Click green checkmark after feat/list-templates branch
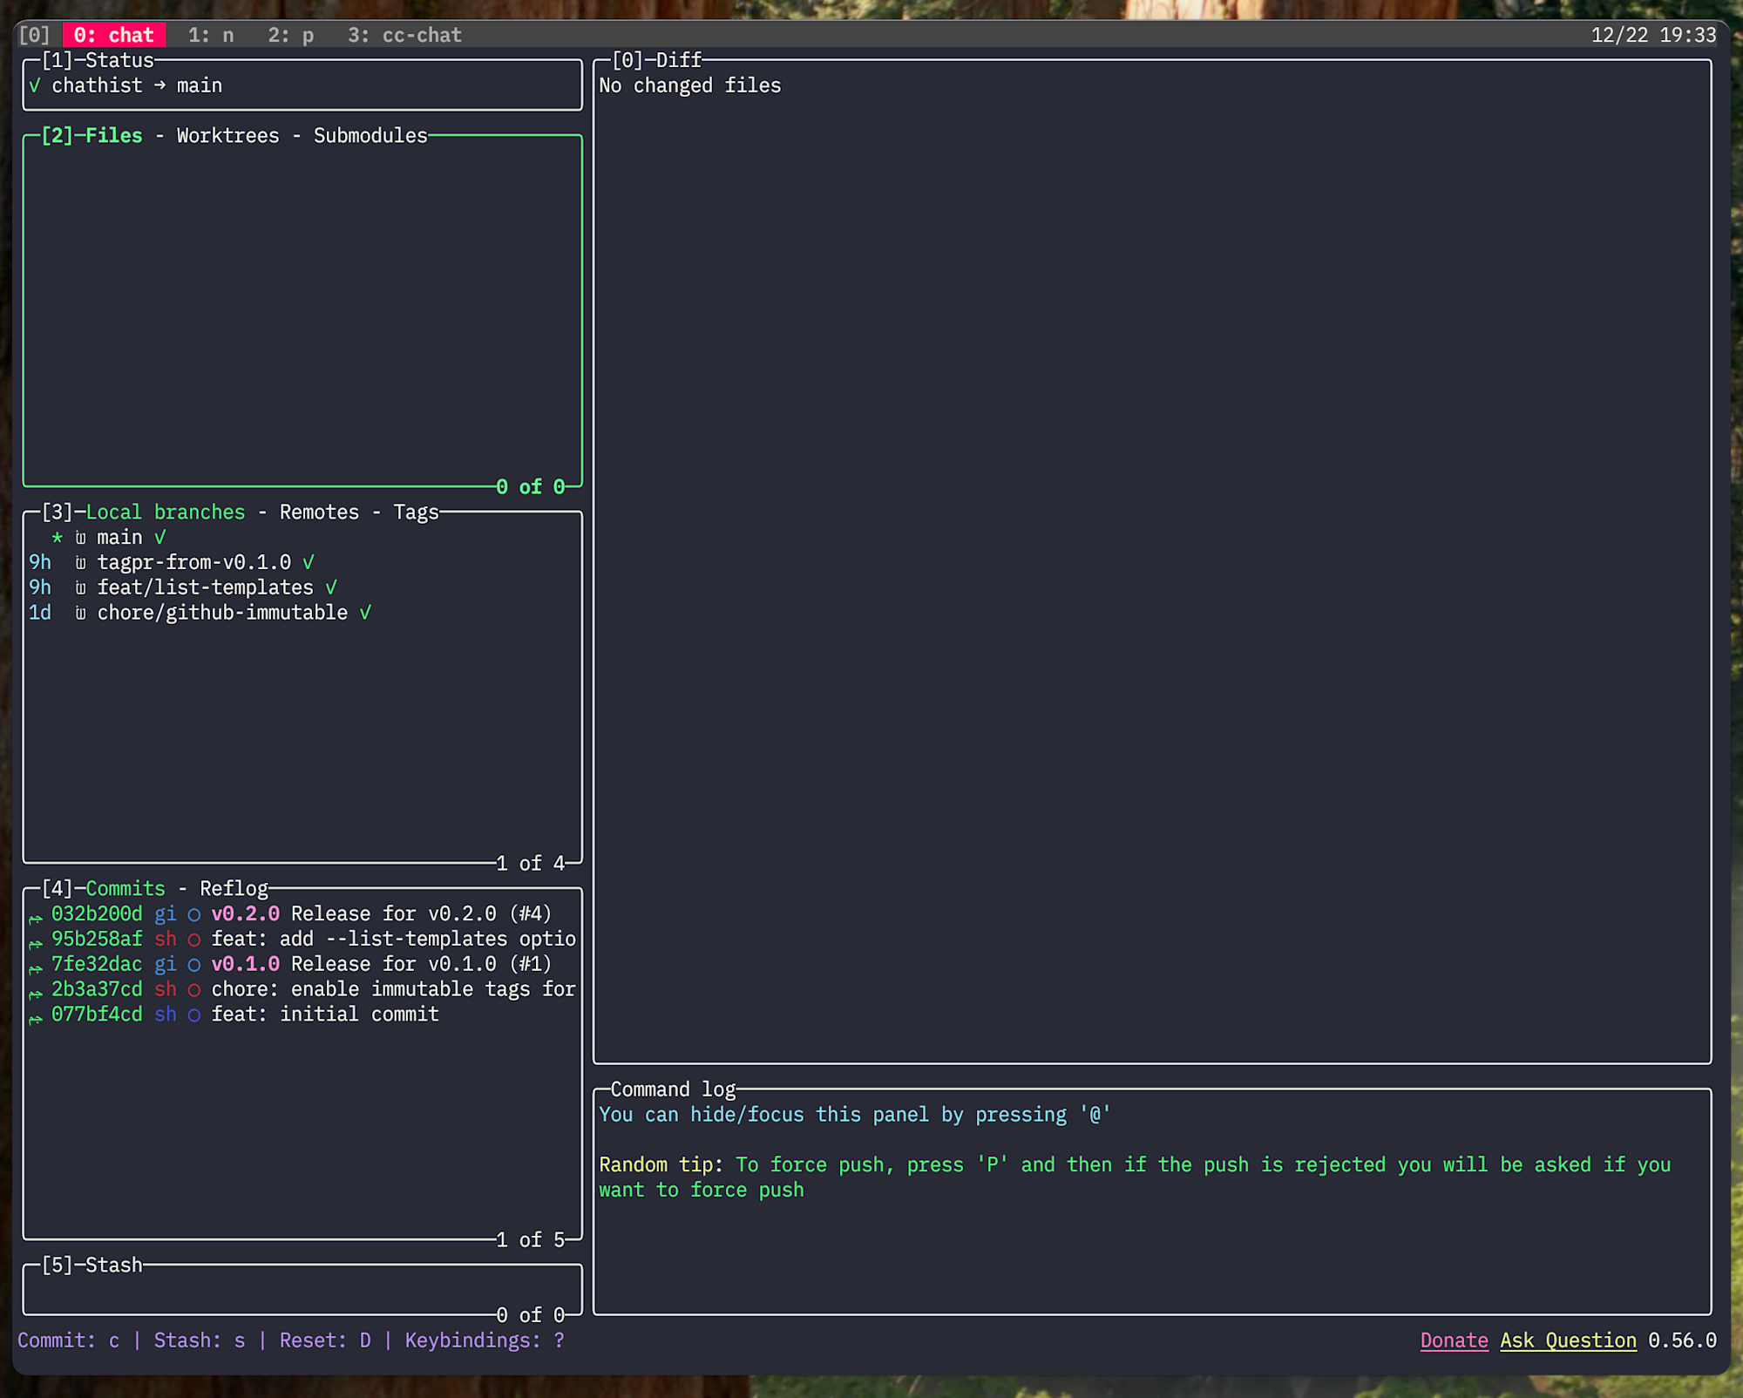Screen dimensions: 1743x1398 click(x=331, y=588)
